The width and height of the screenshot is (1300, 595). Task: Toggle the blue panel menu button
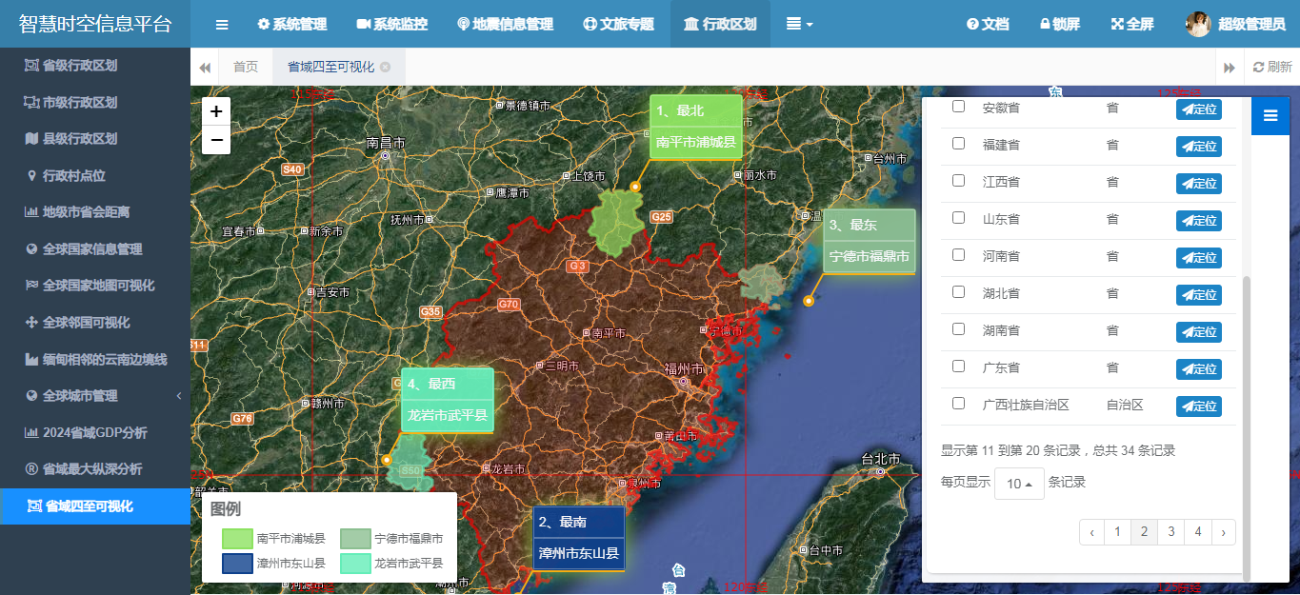coord(1270,115)
